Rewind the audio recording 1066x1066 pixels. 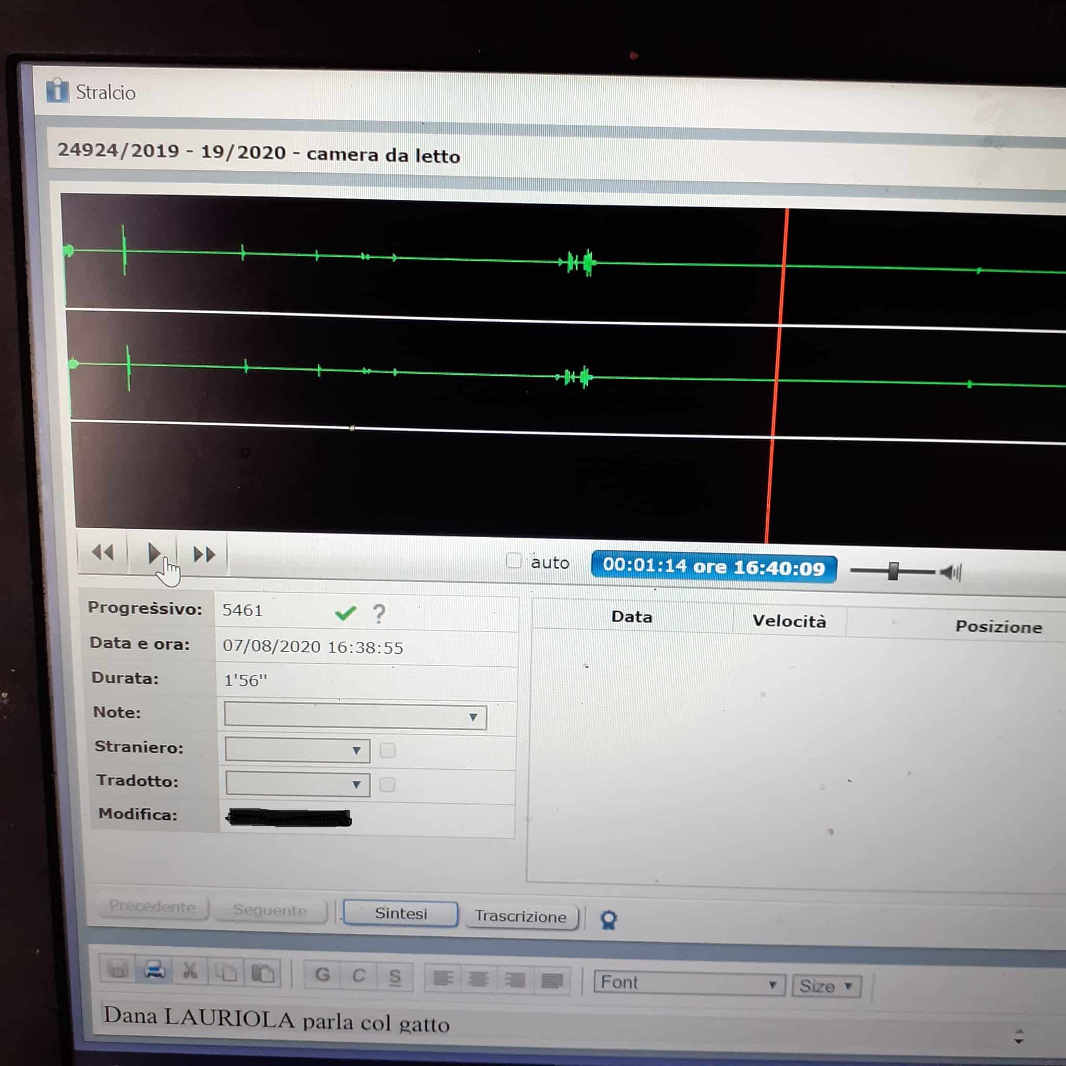click(x=103, y=552)
